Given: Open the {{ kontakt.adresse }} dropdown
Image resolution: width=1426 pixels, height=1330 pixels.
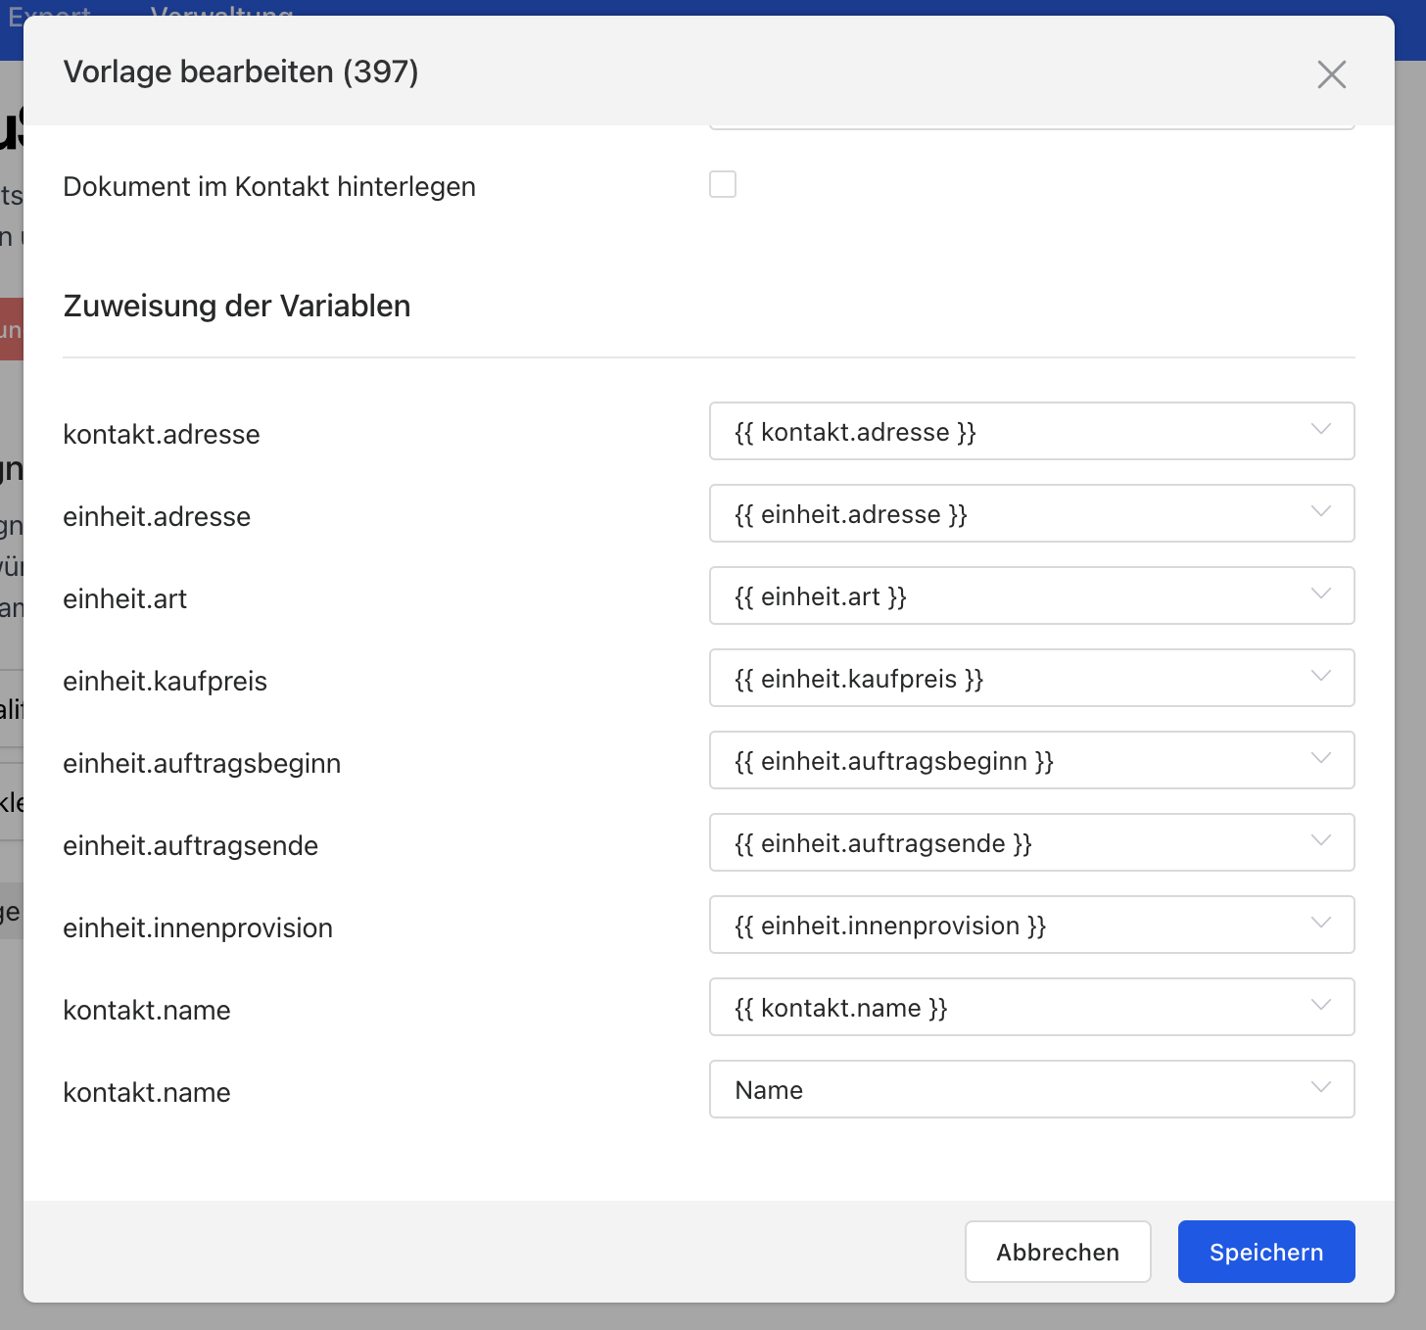Looking at the screenshot, I should pos(1030,431).
